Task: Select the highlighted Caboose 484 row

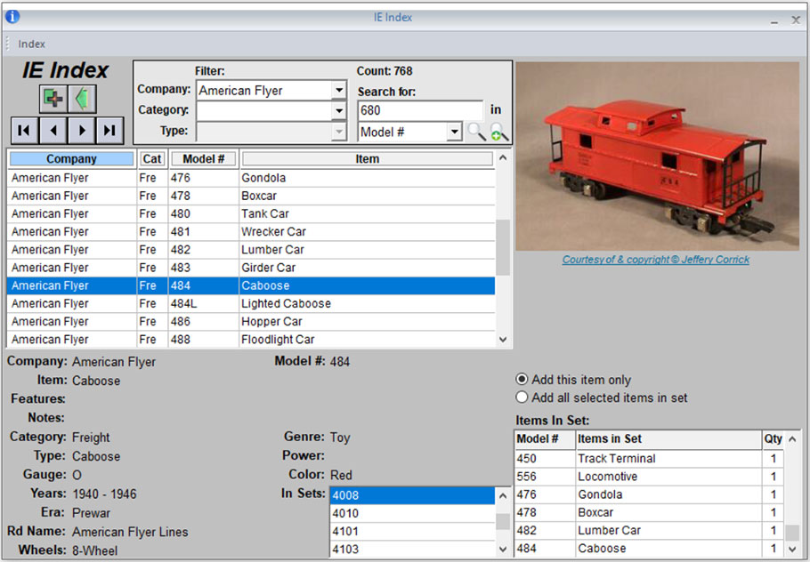Action: coord(251,285)
